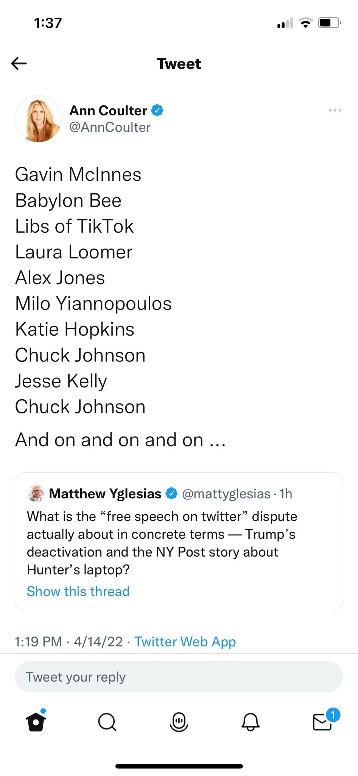
Task: Open the three-dot tweet options menu
Action: click(x=335, y=110)
